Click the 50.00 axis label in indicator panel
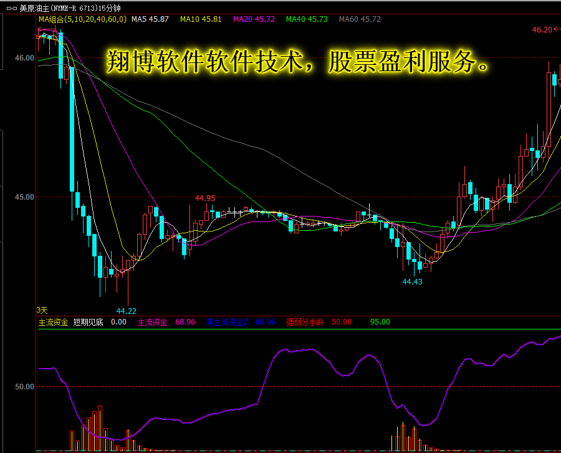 (x=24, y=387)
